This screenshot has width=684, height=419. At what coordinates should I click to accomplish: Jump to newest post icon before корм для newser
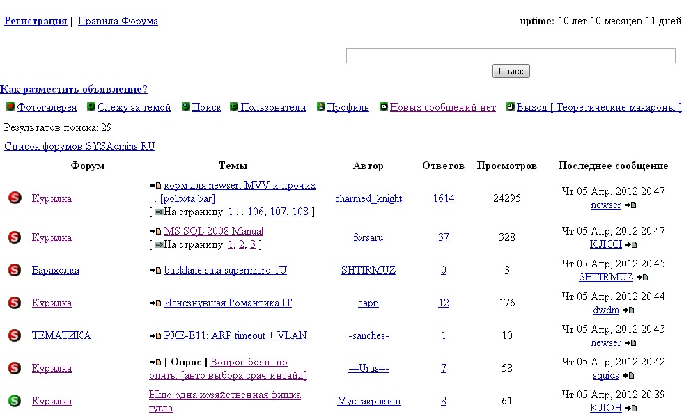[x=155, y=185]
